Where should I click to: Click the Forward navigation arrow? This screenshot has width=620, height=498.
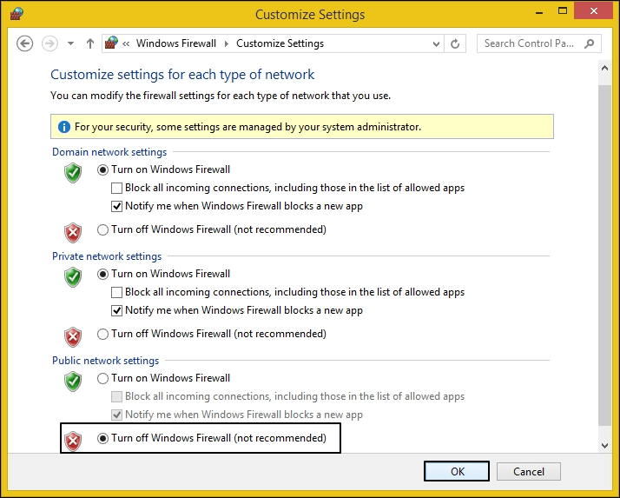point(49,43)
